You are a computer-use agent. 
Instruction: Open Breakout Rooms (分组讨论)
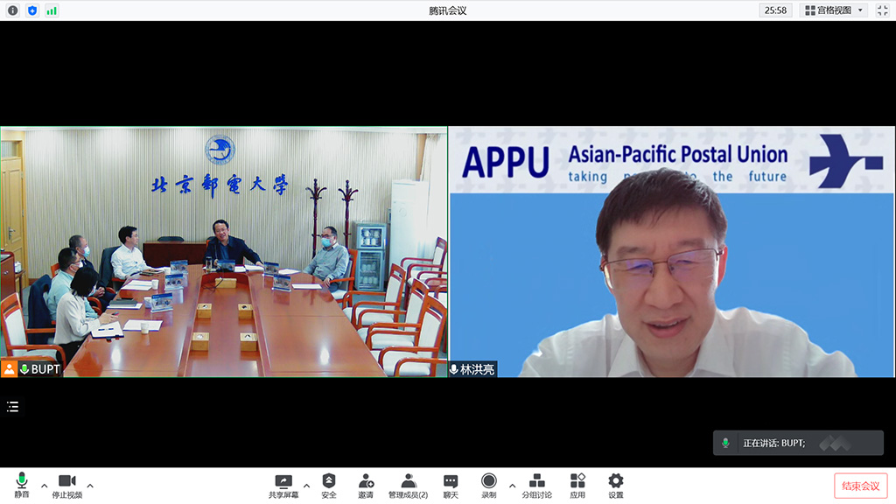536,486
